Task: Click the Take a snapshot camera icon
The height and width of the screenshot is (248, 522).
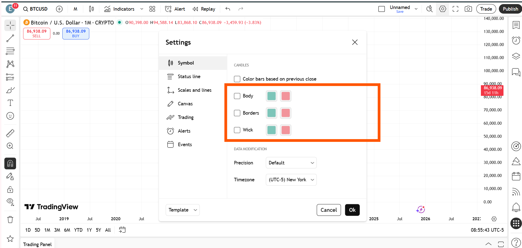Action: [468, 9]
